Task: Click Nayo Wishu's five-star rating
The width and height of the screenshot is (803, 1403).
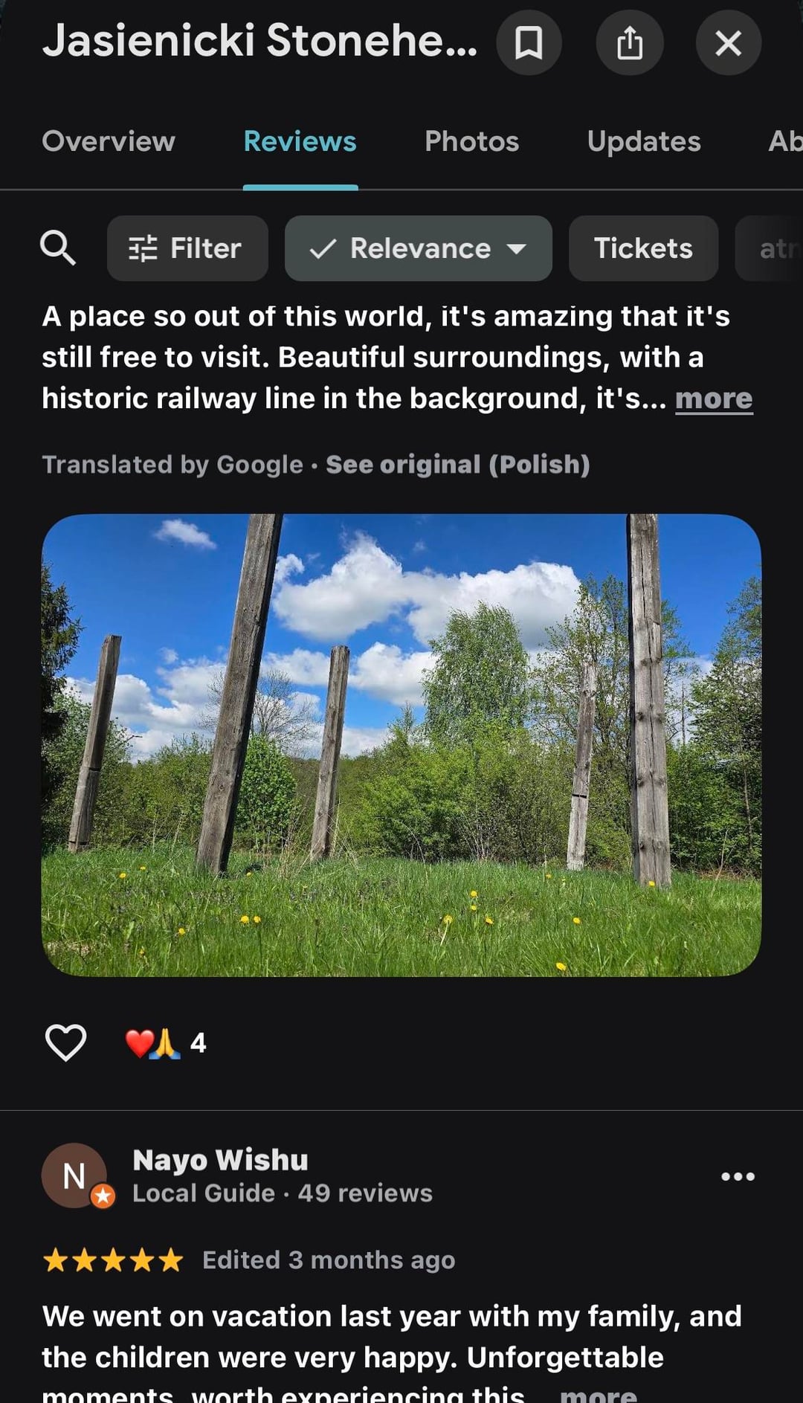Action: pos(113,1260)
